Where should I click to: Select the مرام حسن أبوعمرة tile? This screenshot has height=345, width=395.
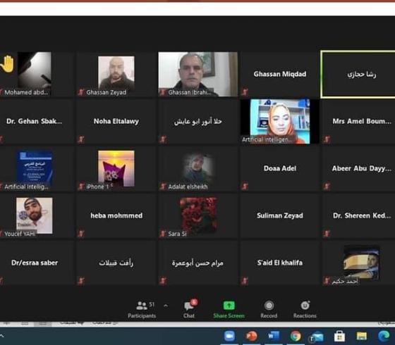pyautogui.click(x=198, y=263)
